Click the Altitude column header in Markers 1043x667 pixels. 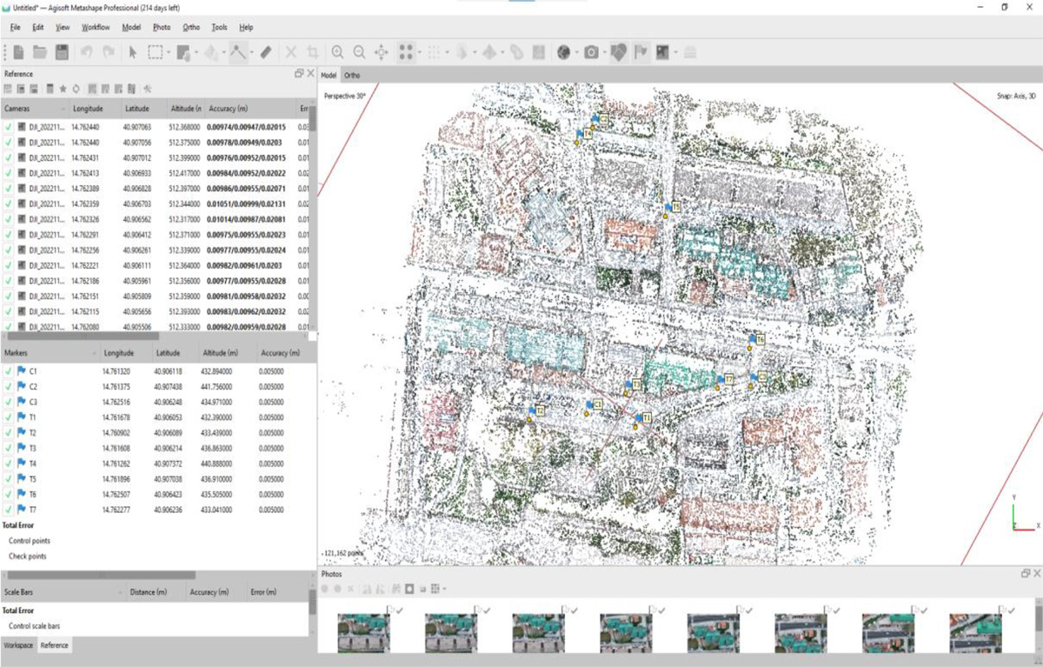pos(220,354)
